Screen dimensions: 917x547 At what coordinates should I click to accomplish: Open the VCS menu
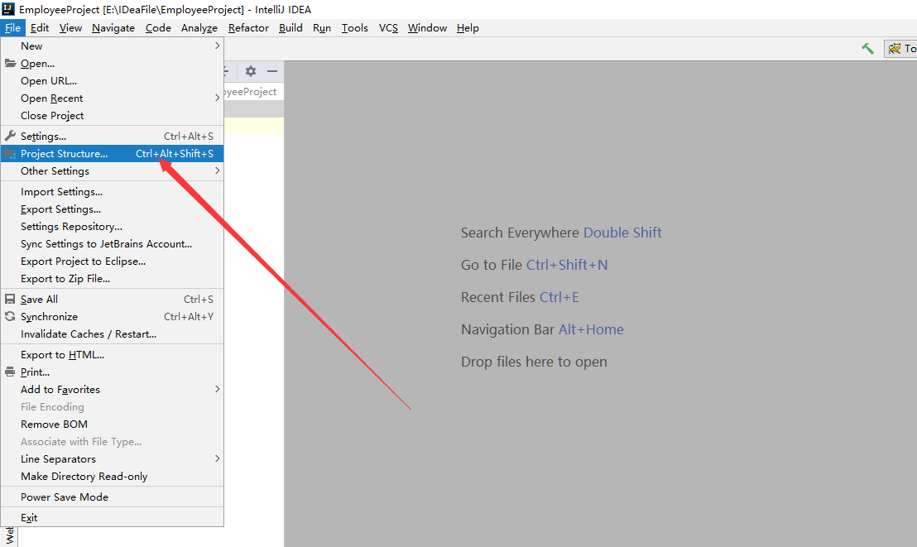click(x=388, y=27)
